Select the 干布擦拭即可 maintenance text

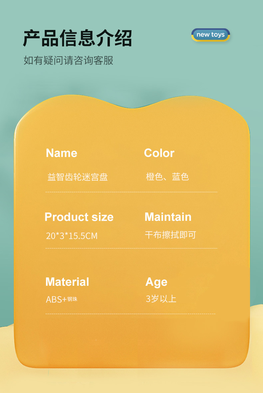pyautogui.click(x=170, y=235)
